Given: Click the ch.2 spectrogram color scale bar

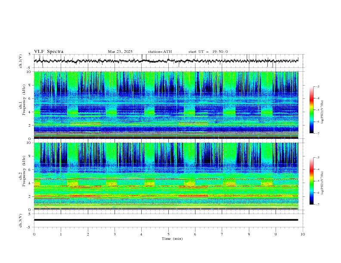Looking at the screenshot, I should (x=311, y=181).
